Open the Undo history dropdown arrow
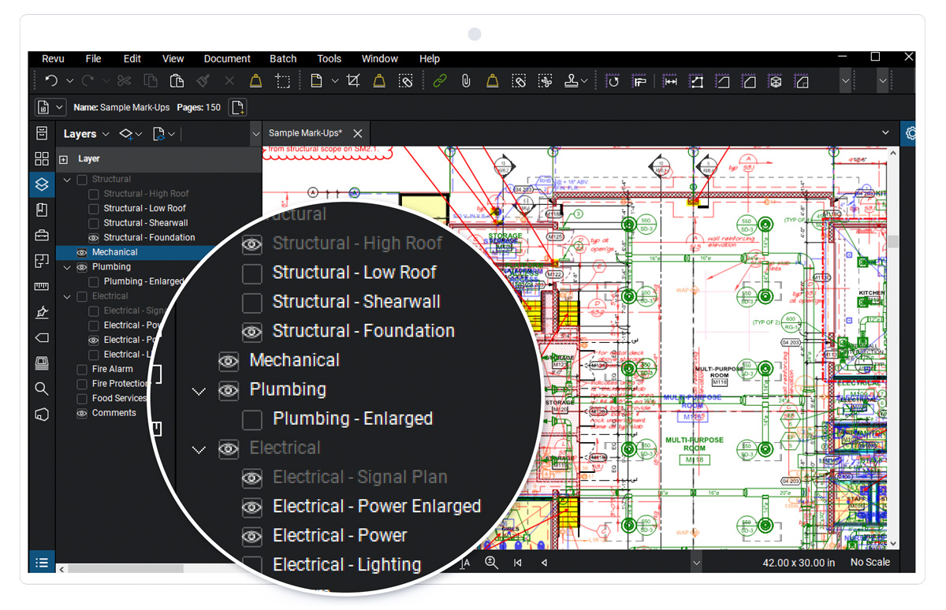946x610 pixels. pos(69,80)
